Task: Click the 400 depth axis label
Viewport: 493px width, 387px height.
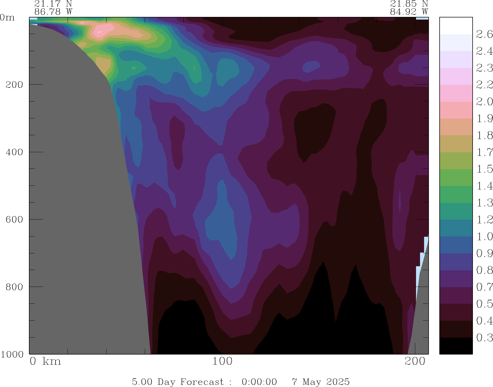Action: [x=14, y=152]
